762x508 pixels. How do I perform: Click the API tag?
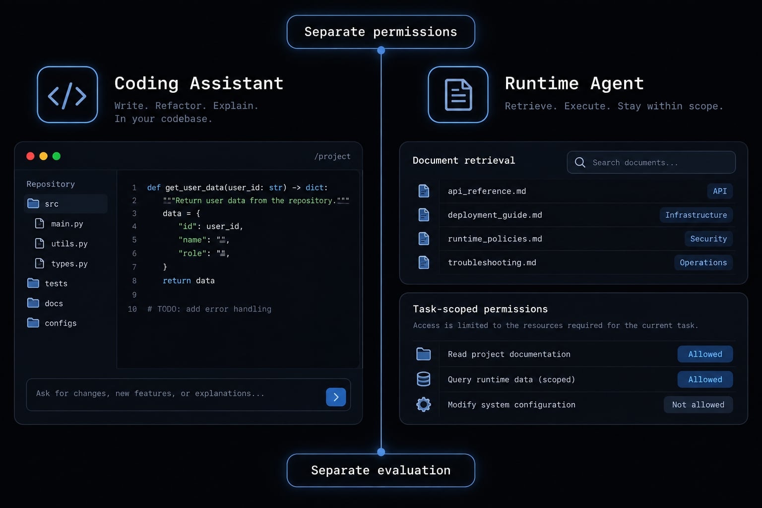720,191
